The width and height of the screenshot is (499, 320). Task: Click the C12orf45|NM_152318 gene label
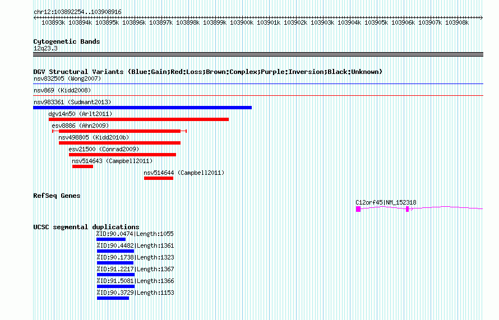(x=386, y=202)
